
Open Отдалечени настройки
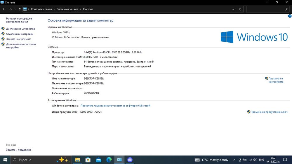point(20,34)
